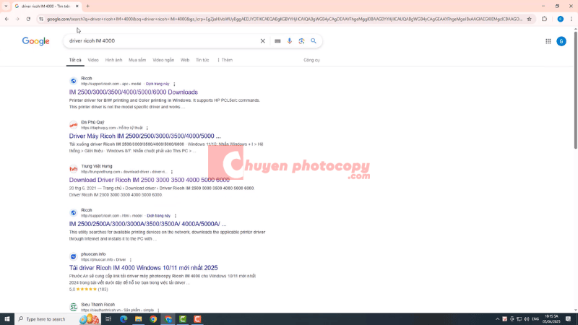Switch to the Mua sắm tab

(137, 60)
